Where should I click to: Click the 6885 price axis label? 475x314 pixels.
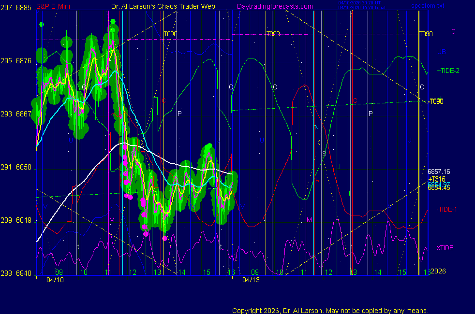click(x=23, y=8)
